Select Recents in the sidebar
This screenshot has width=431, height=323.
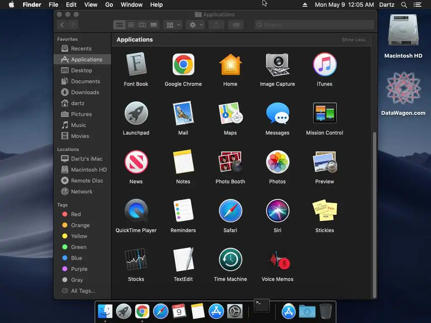point(82,49)
